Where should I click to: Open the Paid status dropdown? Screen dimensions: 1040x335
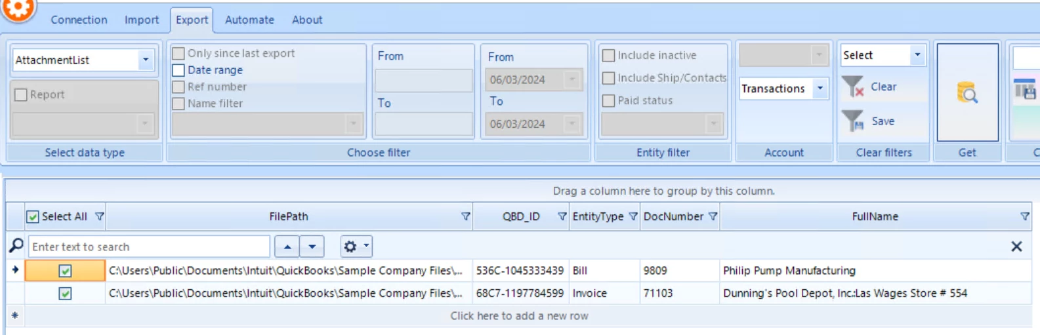[x=714, y=123]
